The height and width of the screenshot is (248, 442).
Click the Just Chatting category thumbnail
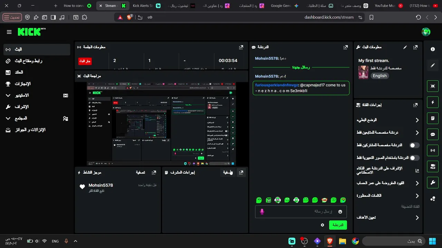click(363, 73)
